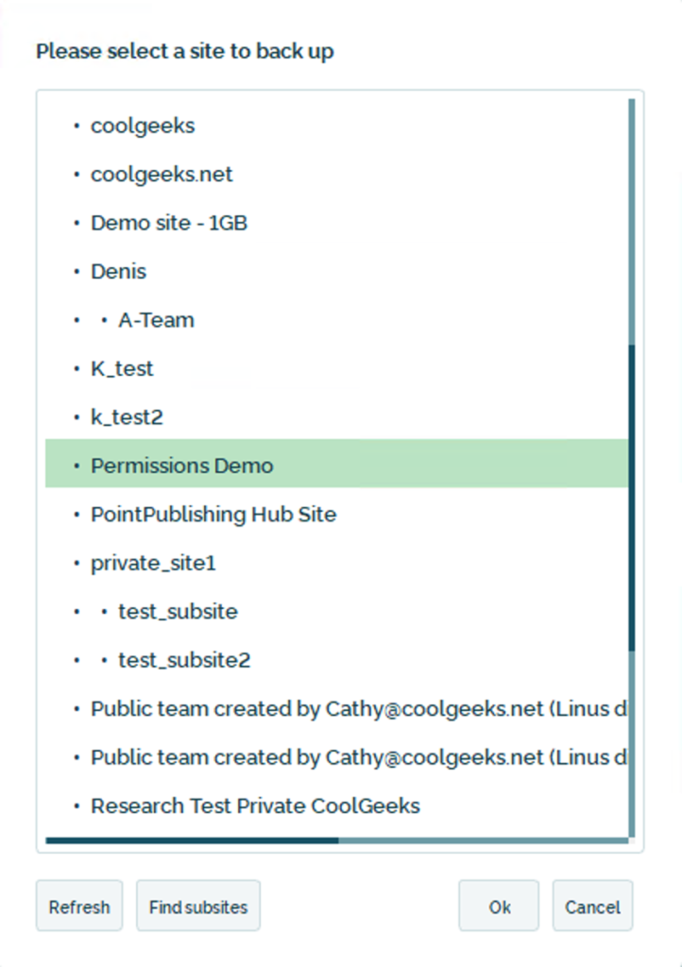Select the coolgeeks site

[143, 126]
